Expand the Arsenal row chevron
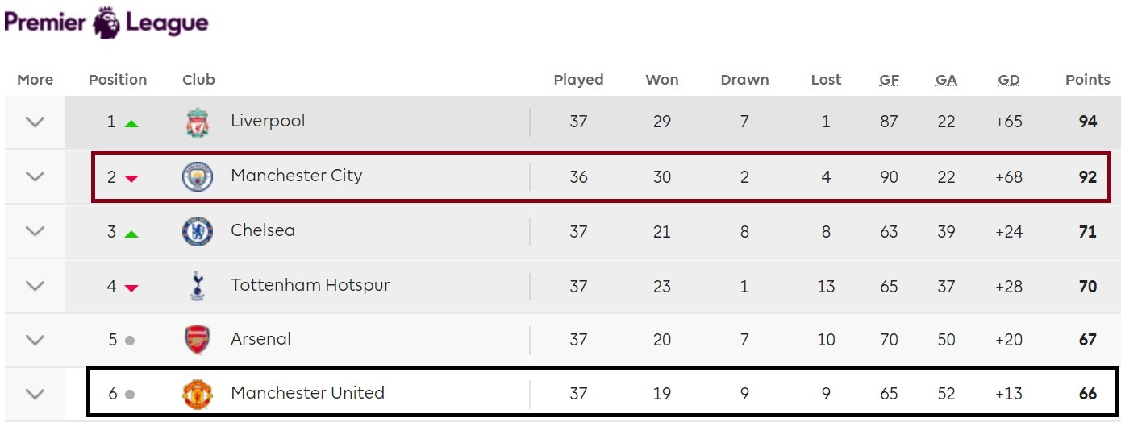This screenshot has height=422, width=1121. 35,340
